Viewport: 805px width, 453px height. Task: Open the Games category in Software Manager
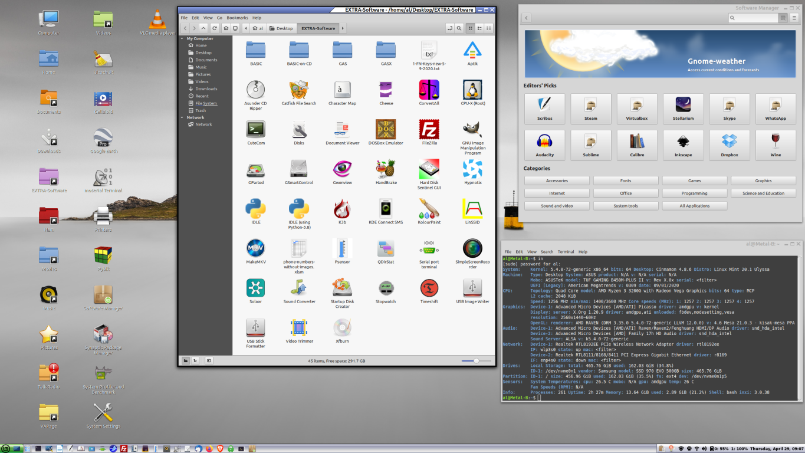pyautogui.click(x=695, y=180)
